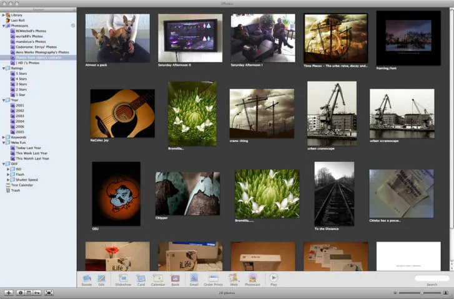Click the Order Prints icon
454x299 pixels.
(214, 278)
